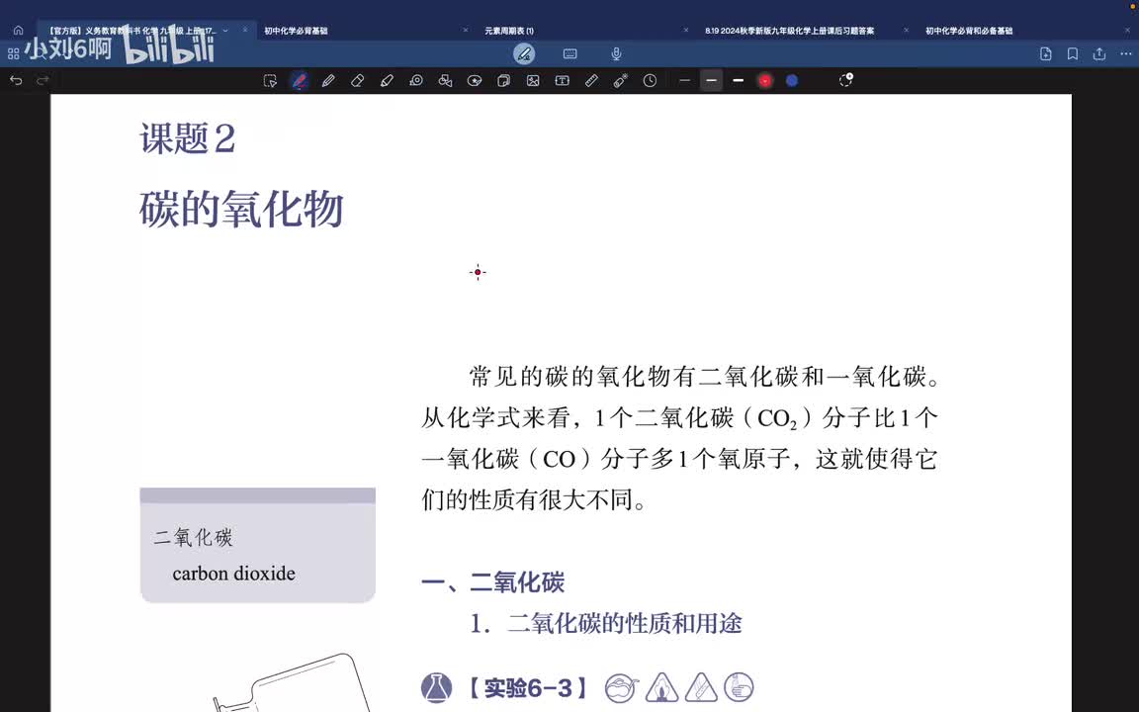Select the blue pen color
This screenshot has width=1139, height=712.
pos(792,81)
